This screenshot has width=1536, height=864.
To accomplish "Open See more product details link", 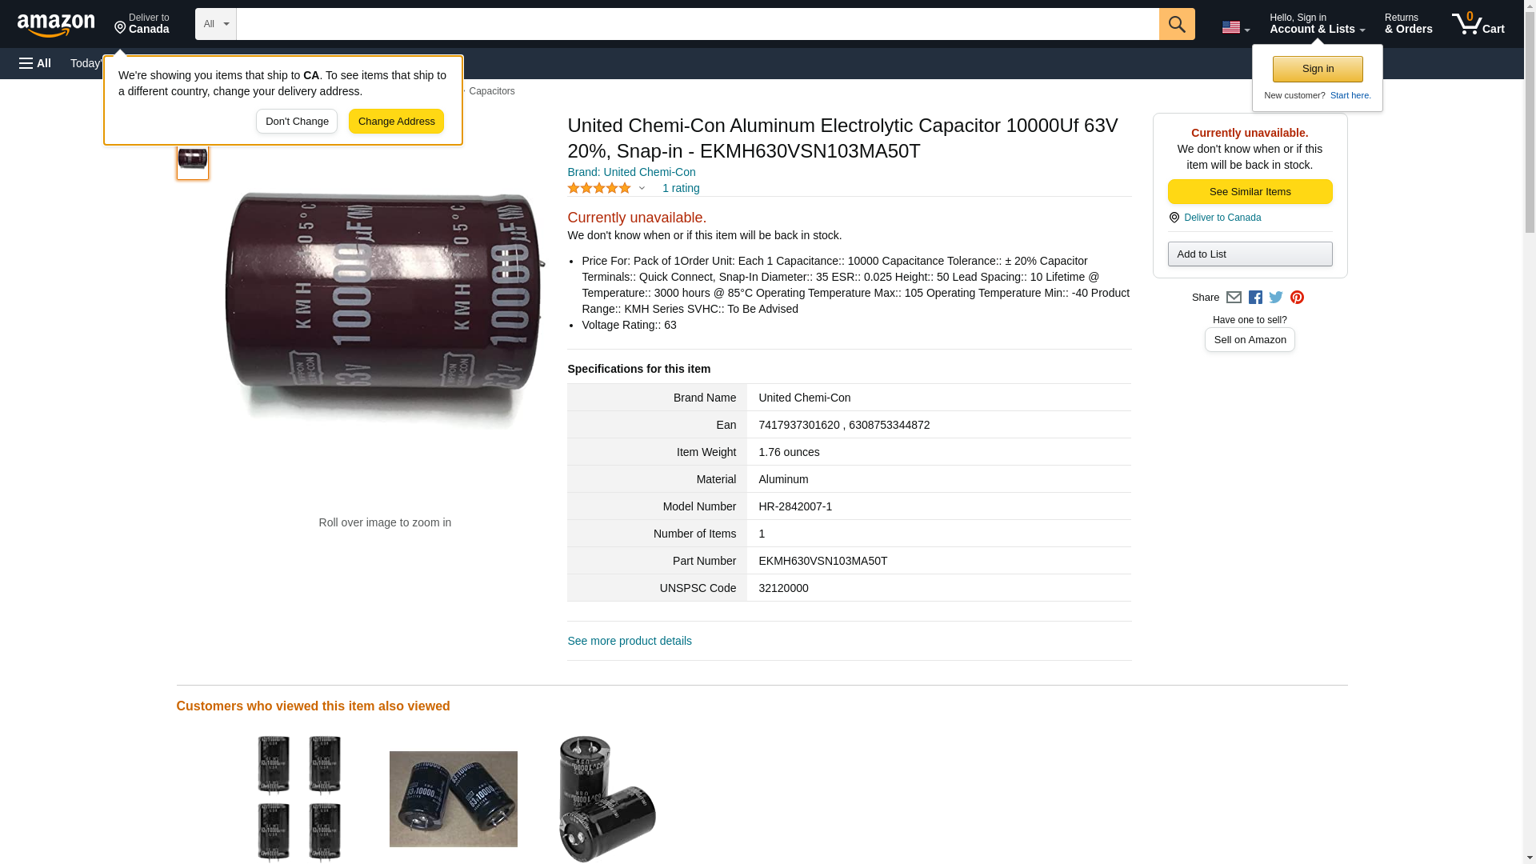I will pyautogui.click(x=630, y=641).
